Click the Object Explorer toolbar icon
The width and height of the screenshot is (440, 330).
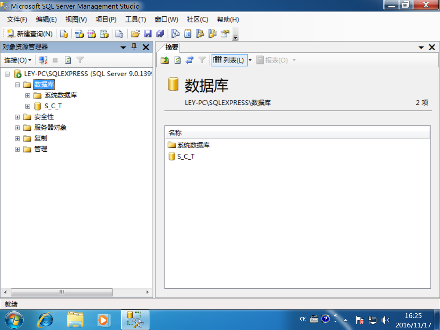pos(200,34)
